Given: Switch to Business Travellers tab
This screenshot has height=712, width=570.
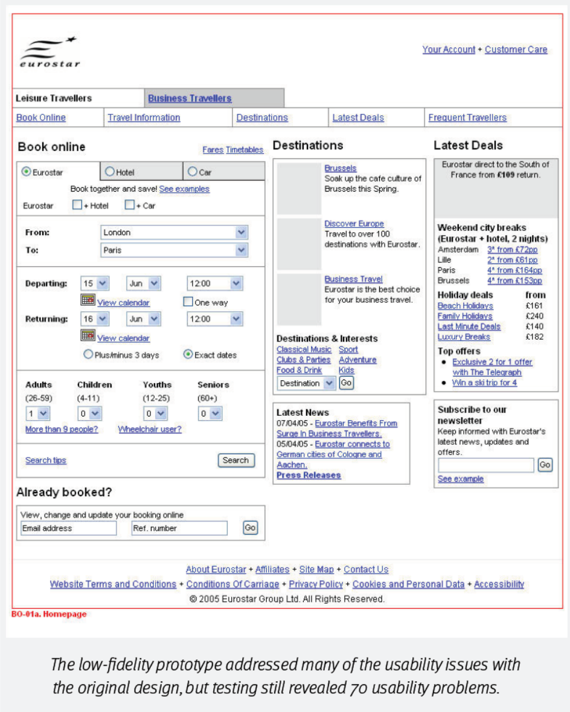Looking at the screenshot, I should [x=190, y=99].
